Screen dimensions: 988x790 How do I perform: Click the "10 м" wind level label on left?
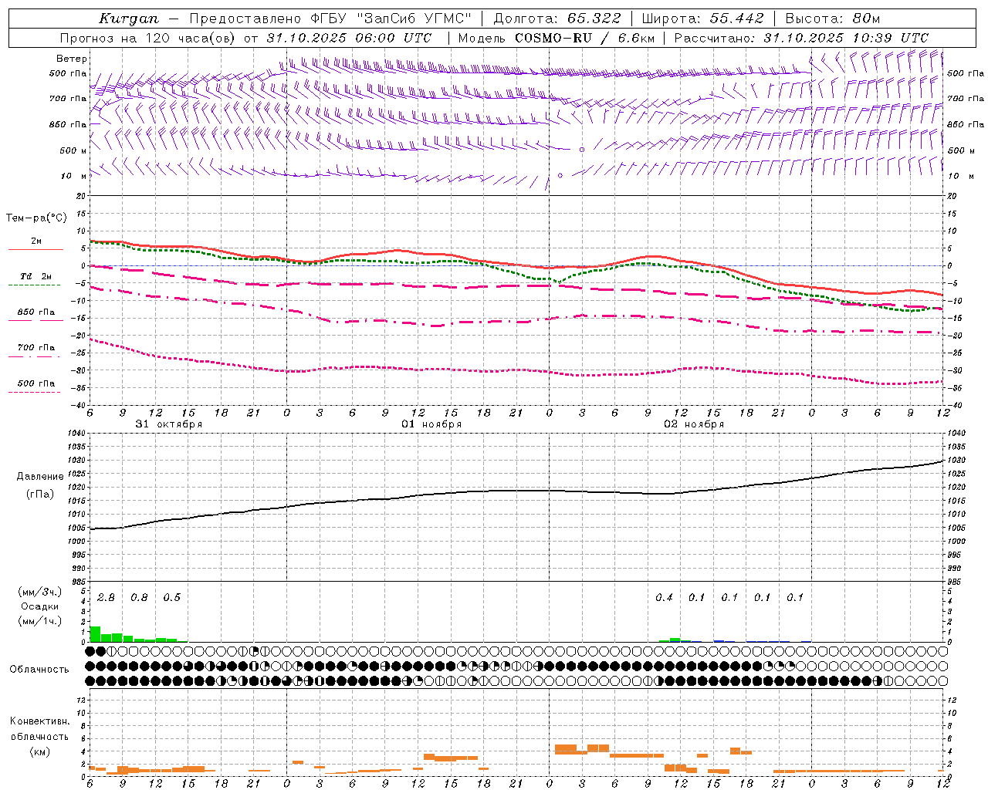73,177
